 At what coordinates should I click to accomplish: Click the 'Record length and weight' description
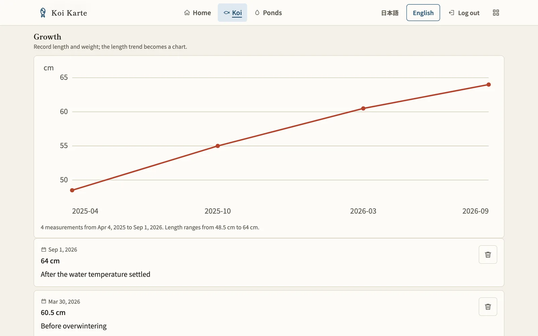tap(110, 47)
